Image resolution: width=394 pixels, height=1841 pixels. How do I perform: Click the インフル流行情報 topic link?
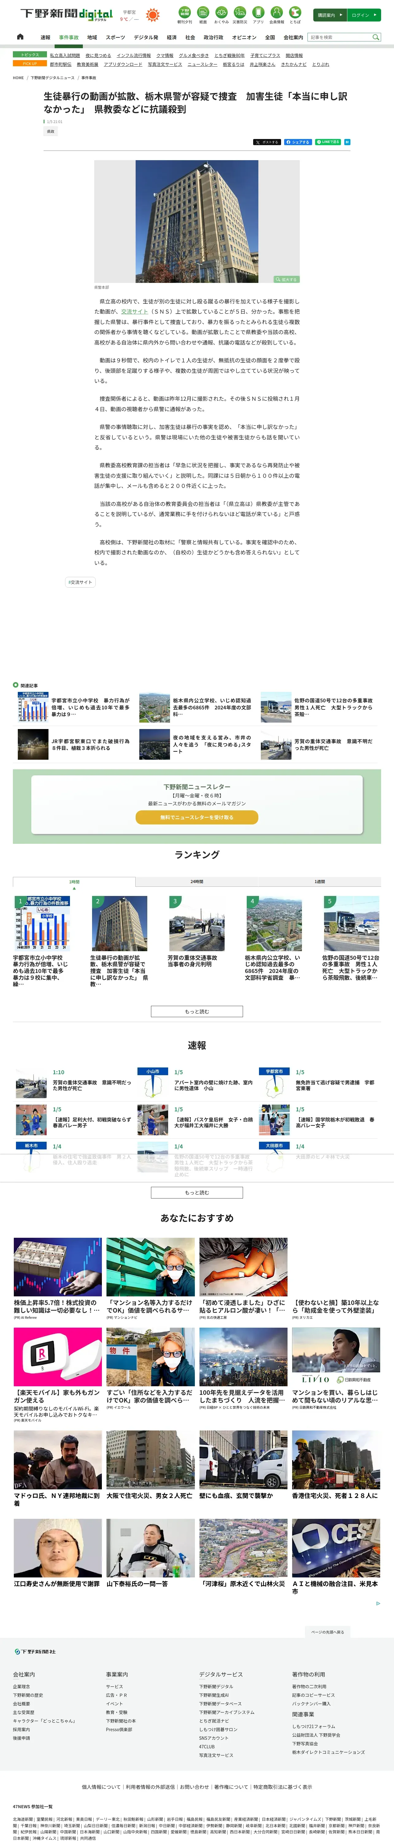tap(134, 55)
